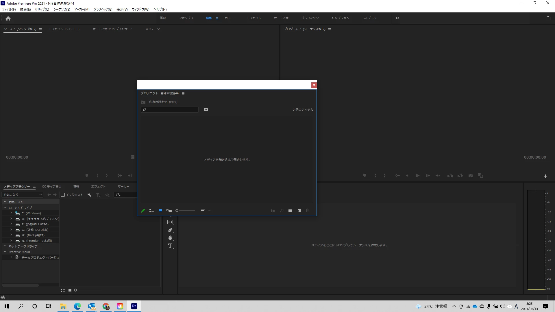This screenshot has width=555, height=312.
Task: Enable the インジェスト checkbox
Action: click(63, 195)
